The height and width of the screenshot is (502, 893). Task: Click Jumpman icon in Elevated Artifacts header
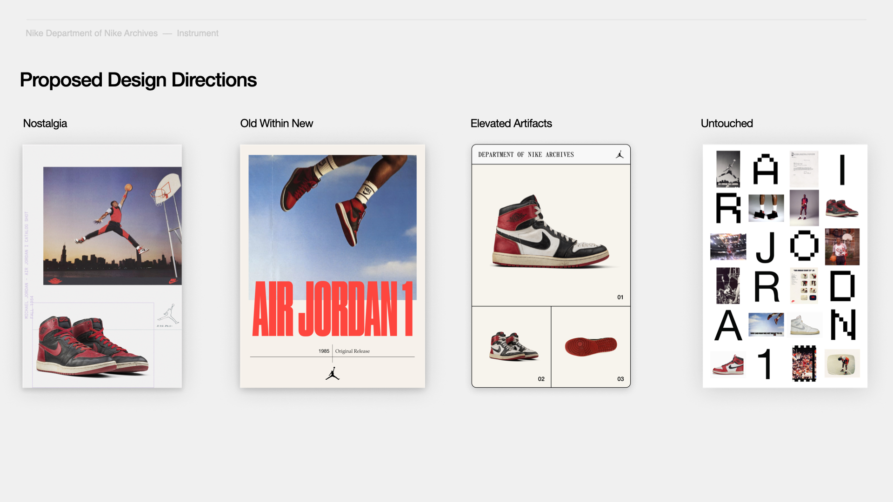[x=620, y=154]
